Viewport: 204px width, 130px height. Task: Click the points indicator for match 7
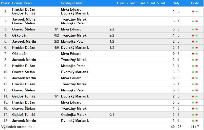pyautogui.click(x=195, y=54)
